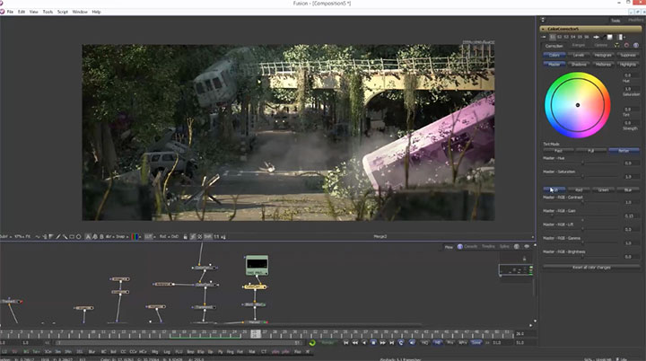
Task: Select the Blue channel button
Action: (628, 189)
